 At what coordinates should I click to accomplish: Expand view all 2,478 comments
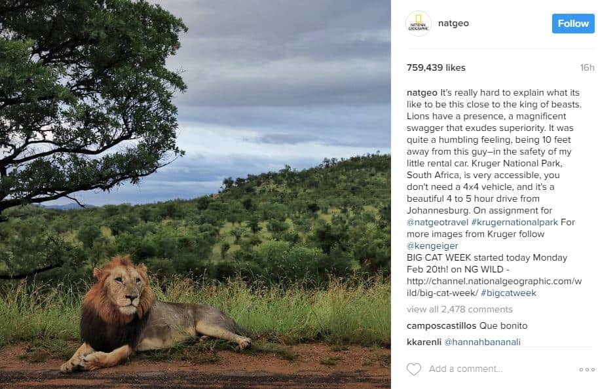460,309
